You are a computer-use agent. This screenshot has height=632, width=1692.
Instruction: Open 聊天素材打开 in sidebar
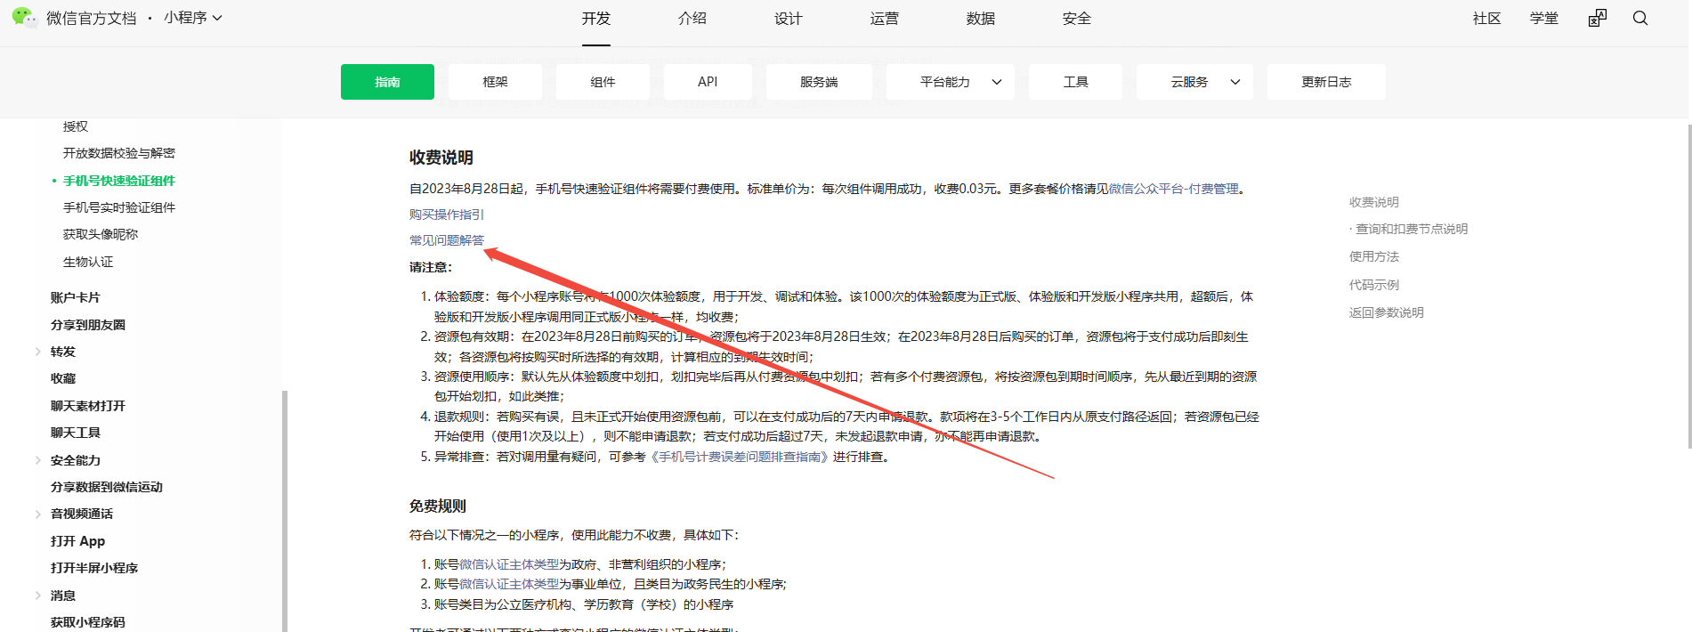(x=88, y=406)
